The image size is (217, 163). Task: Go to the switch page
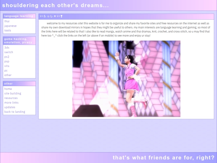(x=8, y=52)
